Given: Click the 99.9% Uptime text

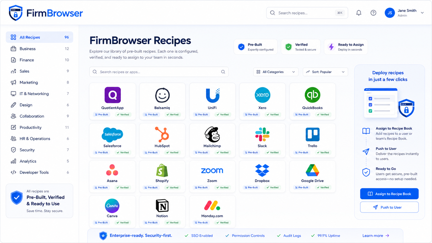Looking at the screenshot, I should (x=329, y=236).
